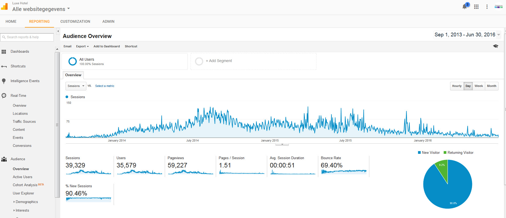Open the vertical three-dot options menu
Screen dimensions: 506x218
(x=487, y=7)
